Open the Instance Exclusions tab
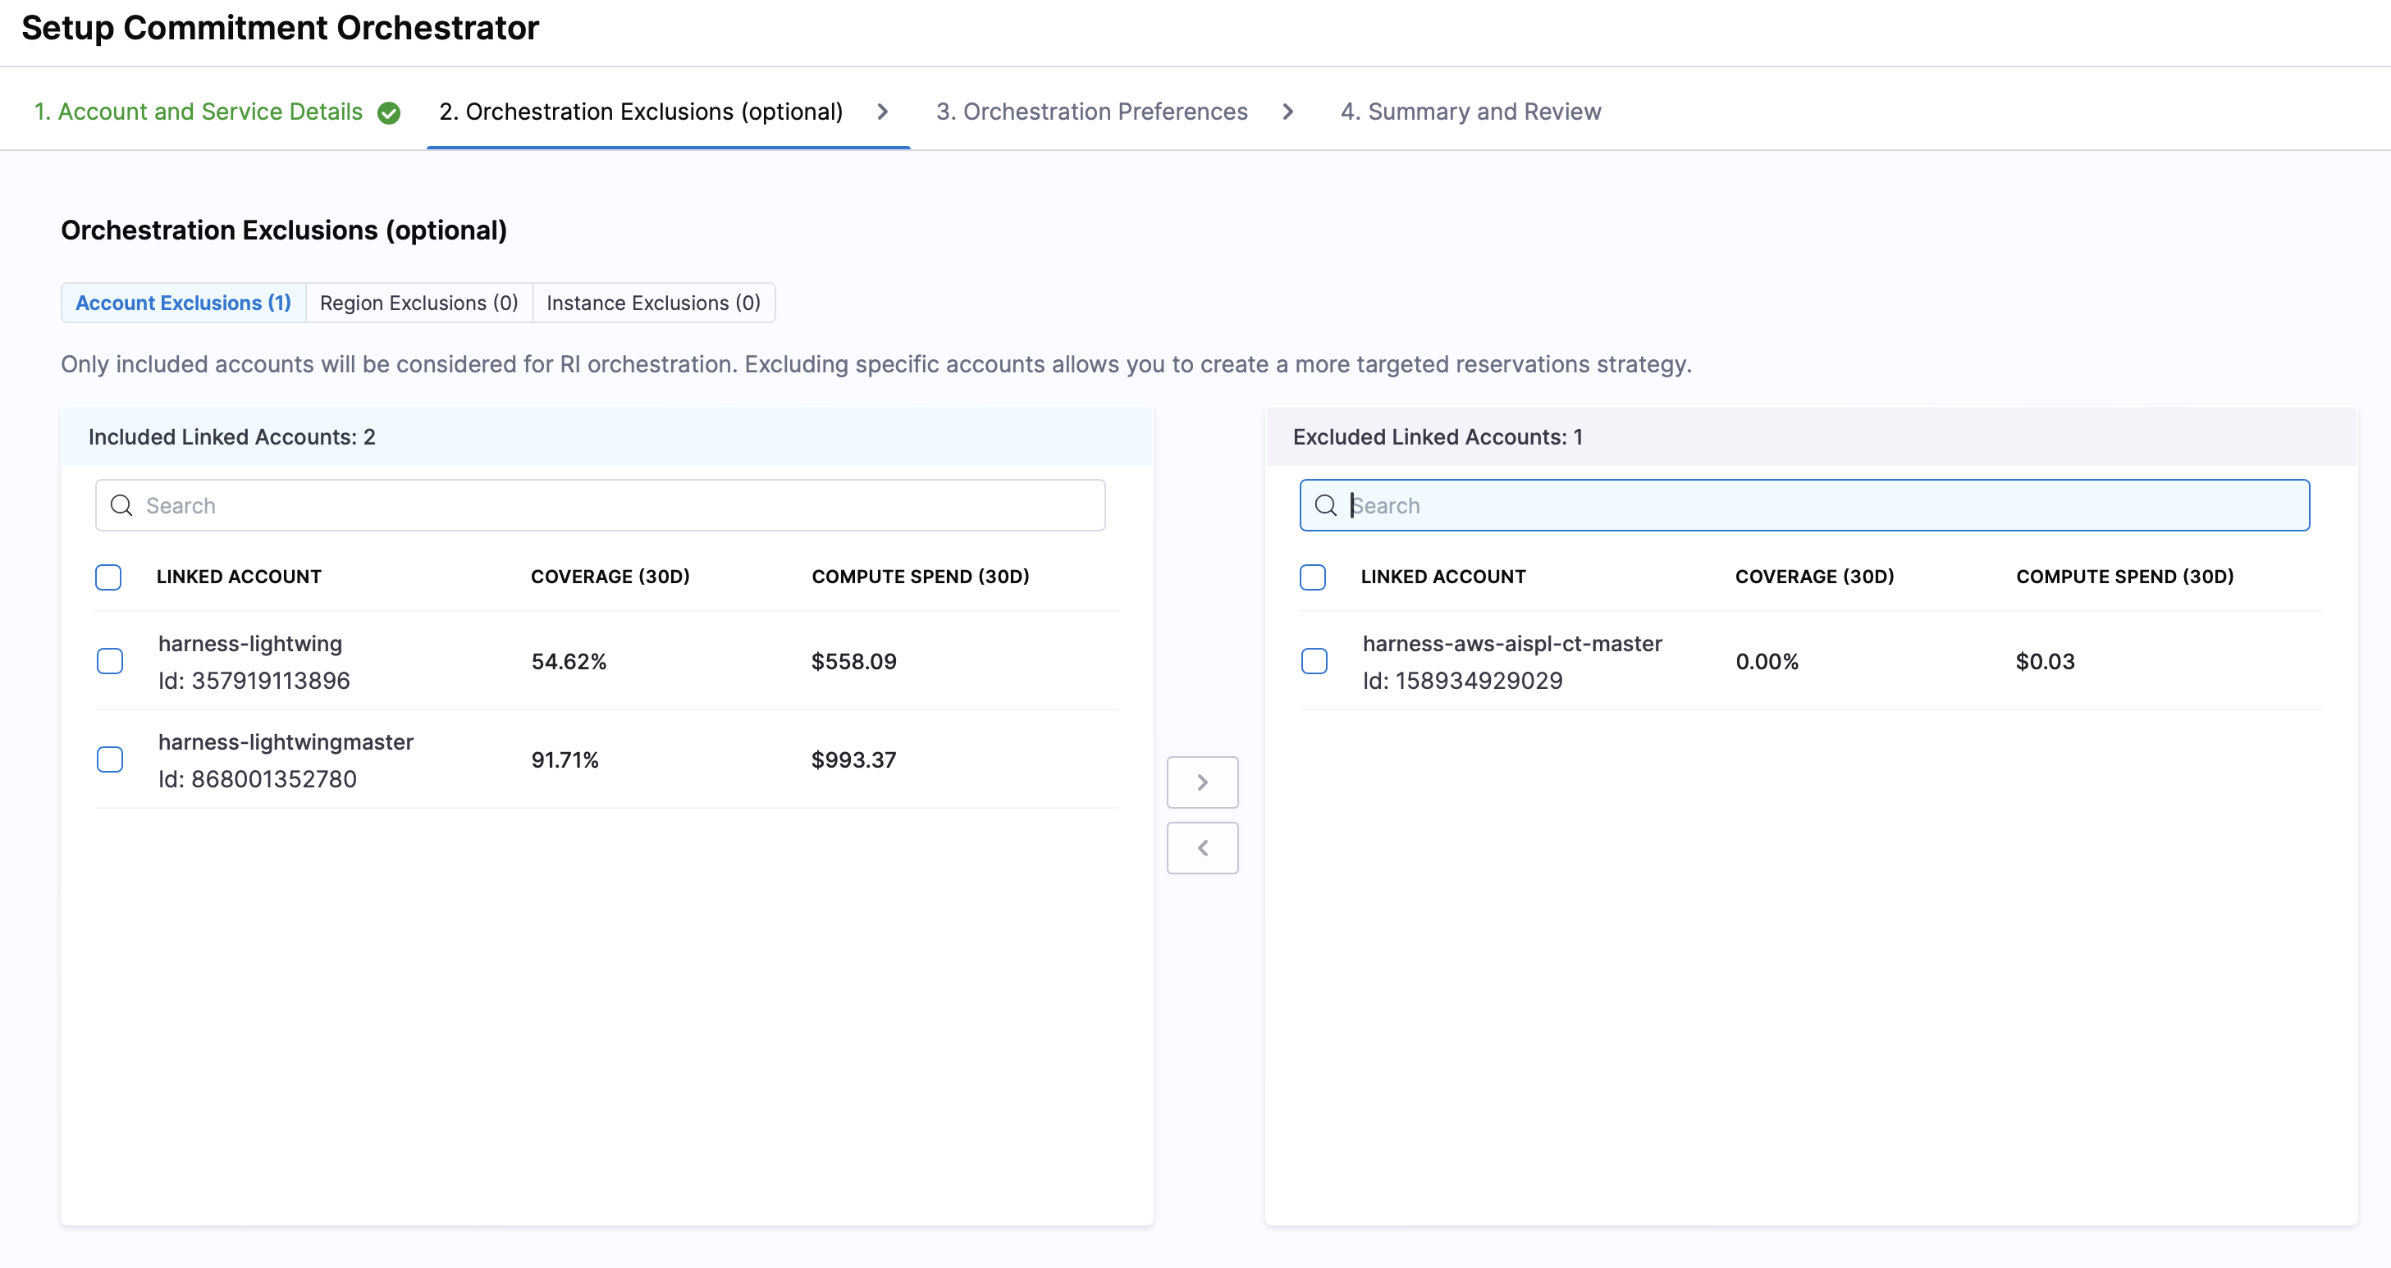The width and height of the screenshot is (2391, 1268). coord(653,303)
